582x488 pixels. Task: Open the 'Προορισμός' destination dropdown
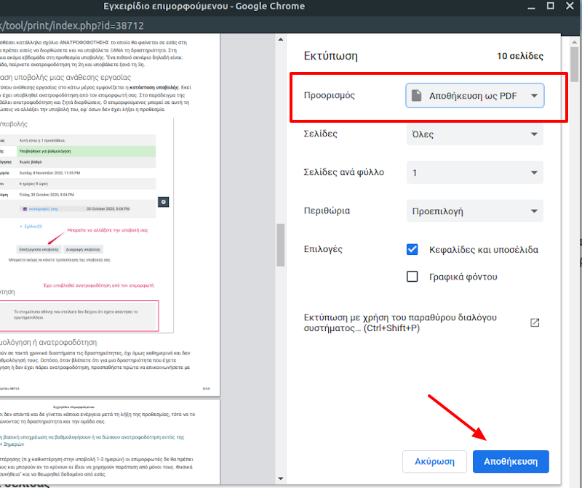(474, 96)
